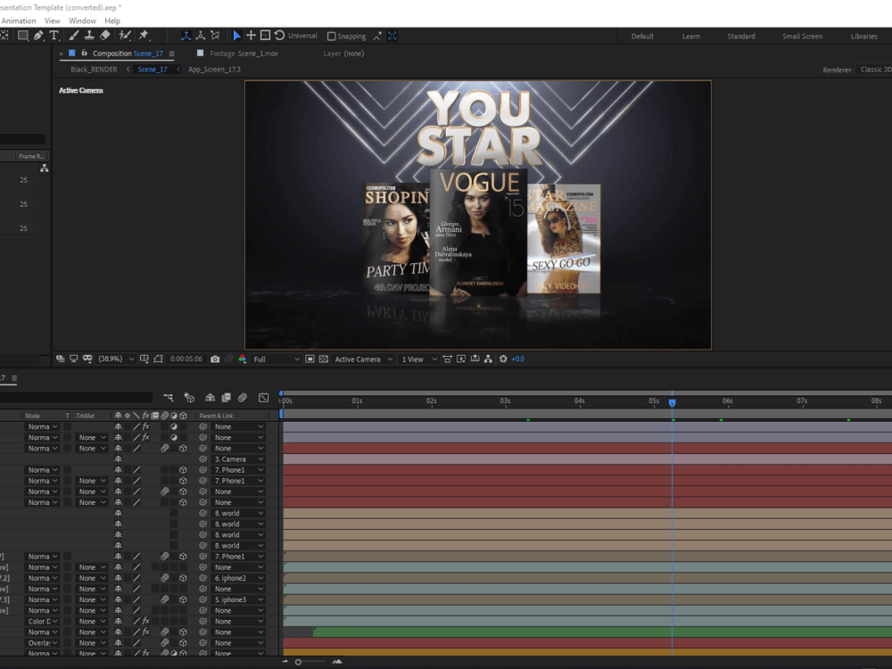Screen dimensions: 892x669
Task: Select the Pen tool
Action: pyautogui.click(x=38, y=36)
